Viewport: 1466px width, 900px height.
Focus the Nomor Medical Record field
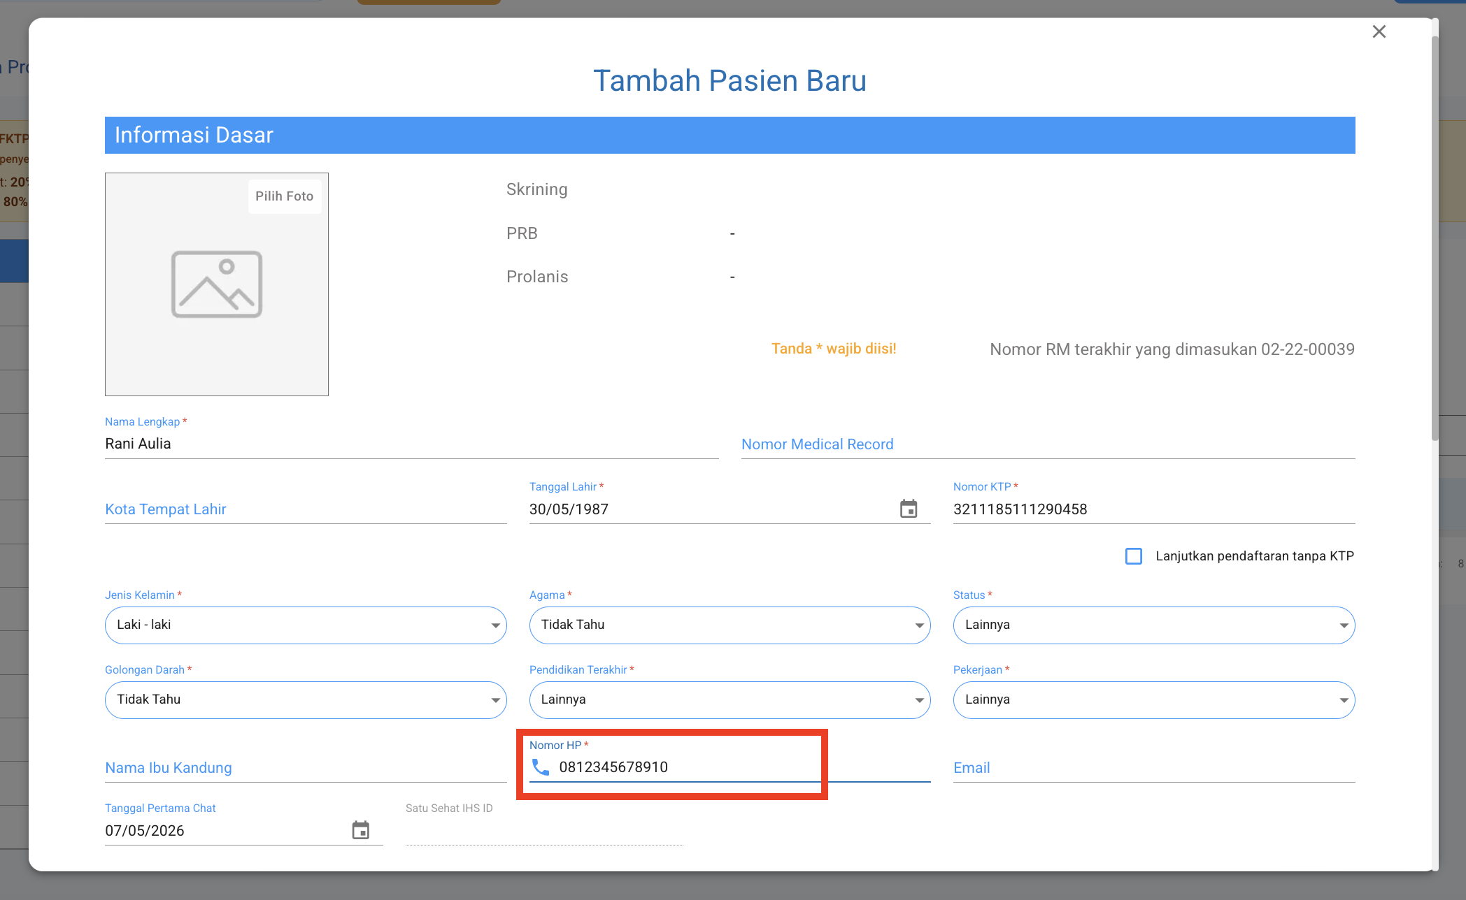pyautogui.click(x=1048, y=444)
